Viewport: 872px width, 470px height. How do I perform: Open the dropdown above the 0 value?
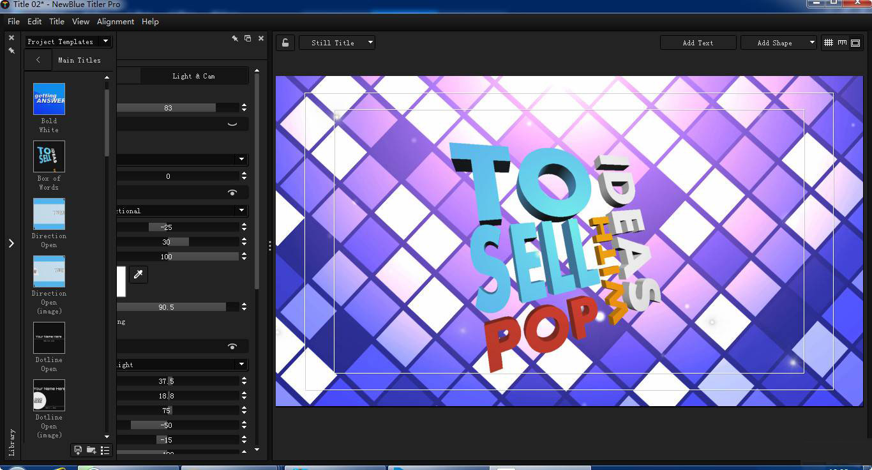point(182,159)
